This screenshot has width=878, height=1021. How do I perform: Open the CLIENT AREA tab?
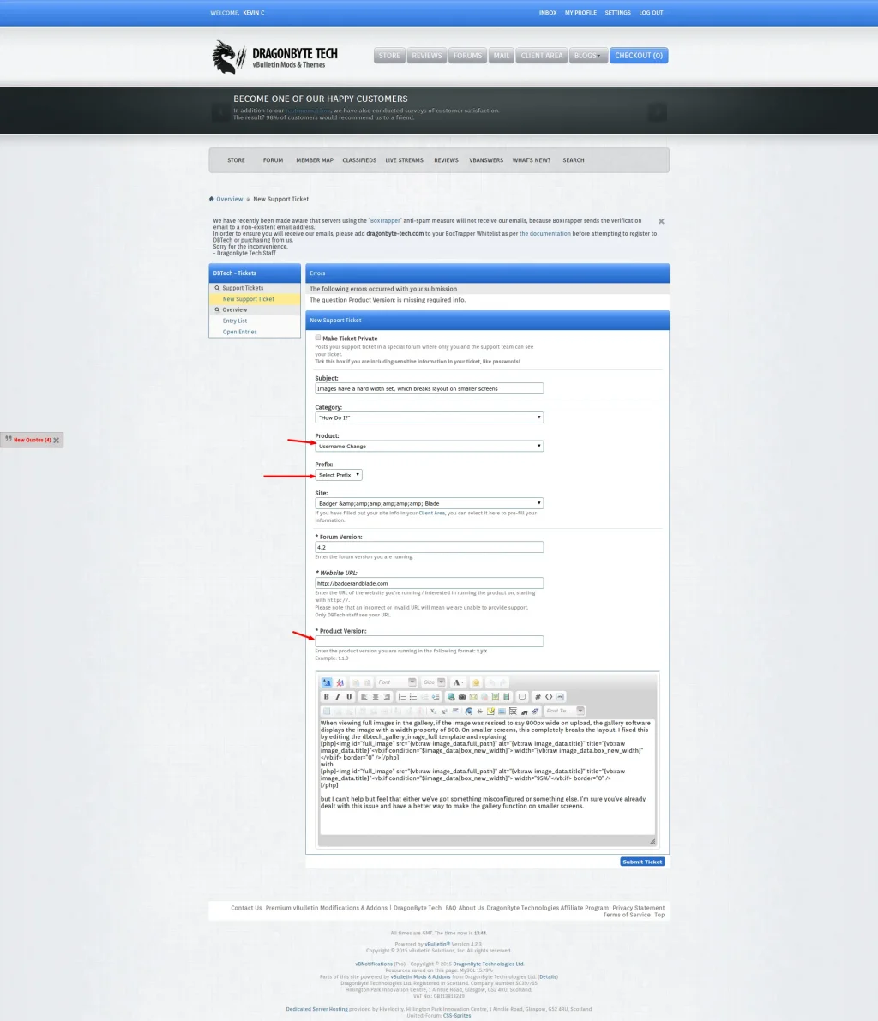[542, 56]
